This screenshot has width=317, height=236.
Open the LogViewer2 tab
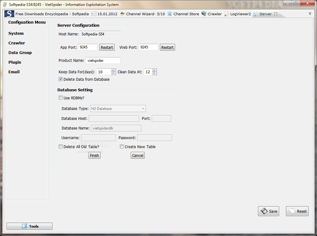240,14
